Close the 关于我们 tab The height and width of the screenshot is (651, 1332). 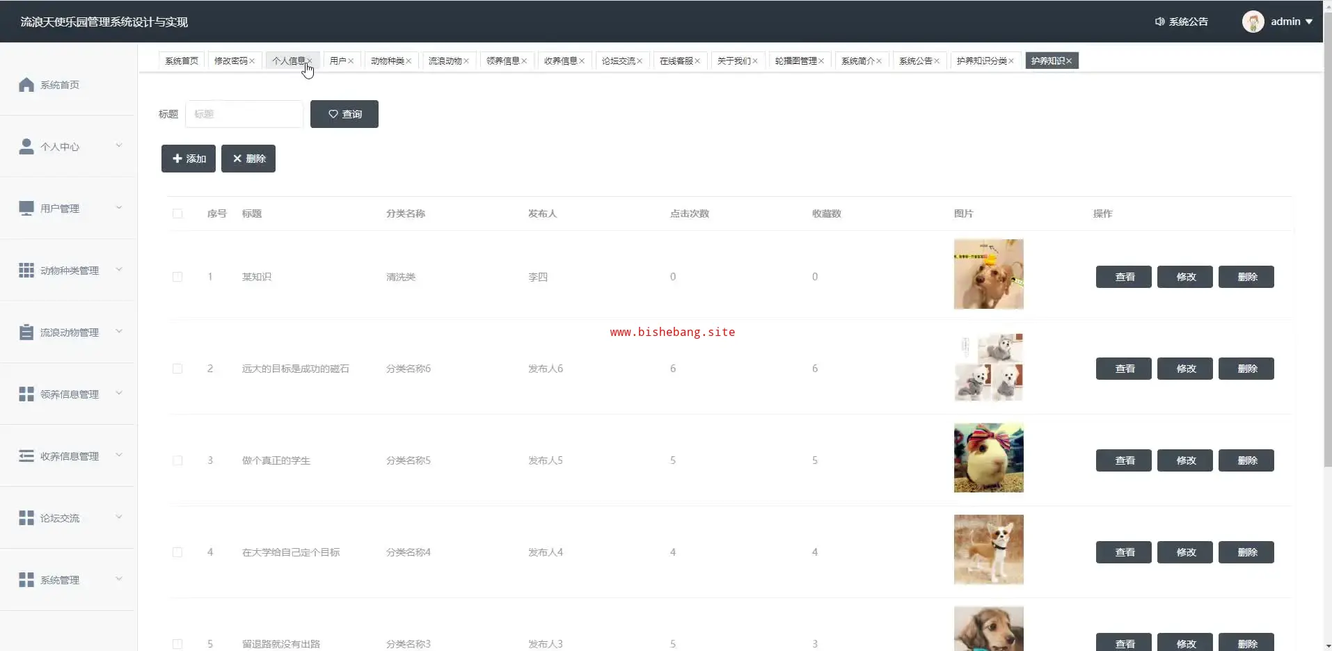pos(755,61)
